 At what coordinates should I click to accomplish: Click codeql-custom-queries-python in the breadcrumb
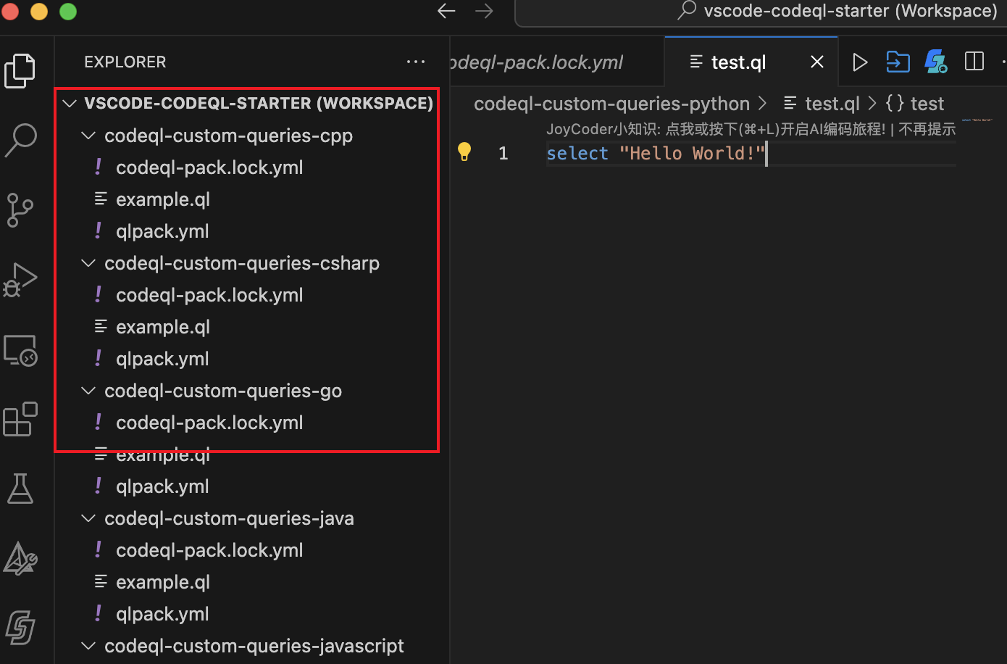[x=611, y=103]
